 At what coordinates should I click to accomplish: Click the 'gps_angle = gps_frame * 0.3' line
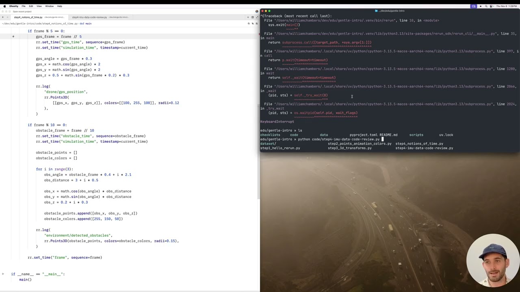pos(64,59)
